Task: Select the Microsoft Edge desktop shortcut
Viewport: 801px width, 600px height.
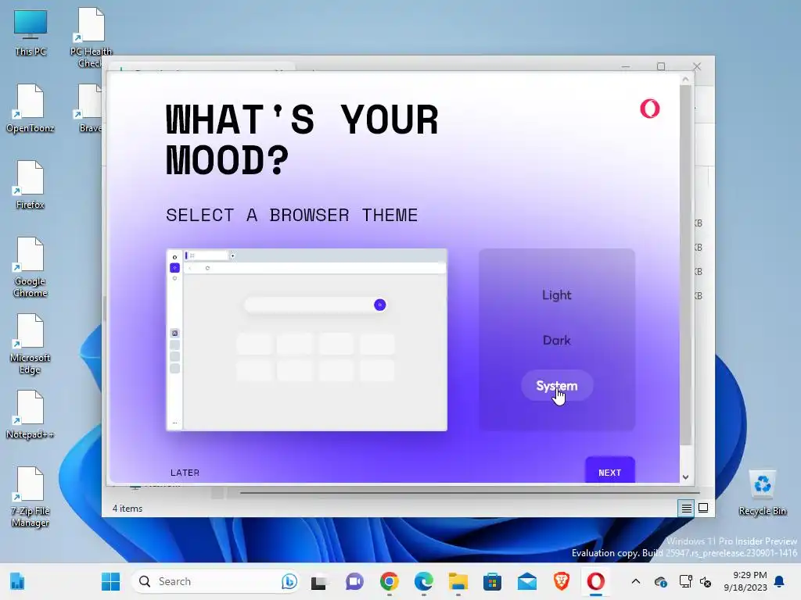Action: click(x=31, y=344)
